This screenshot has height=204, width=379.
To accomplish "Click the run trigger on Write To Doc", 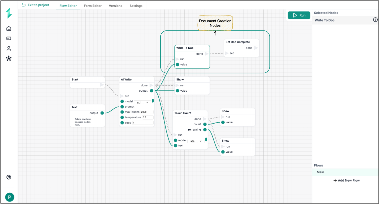I will point(177,59).
